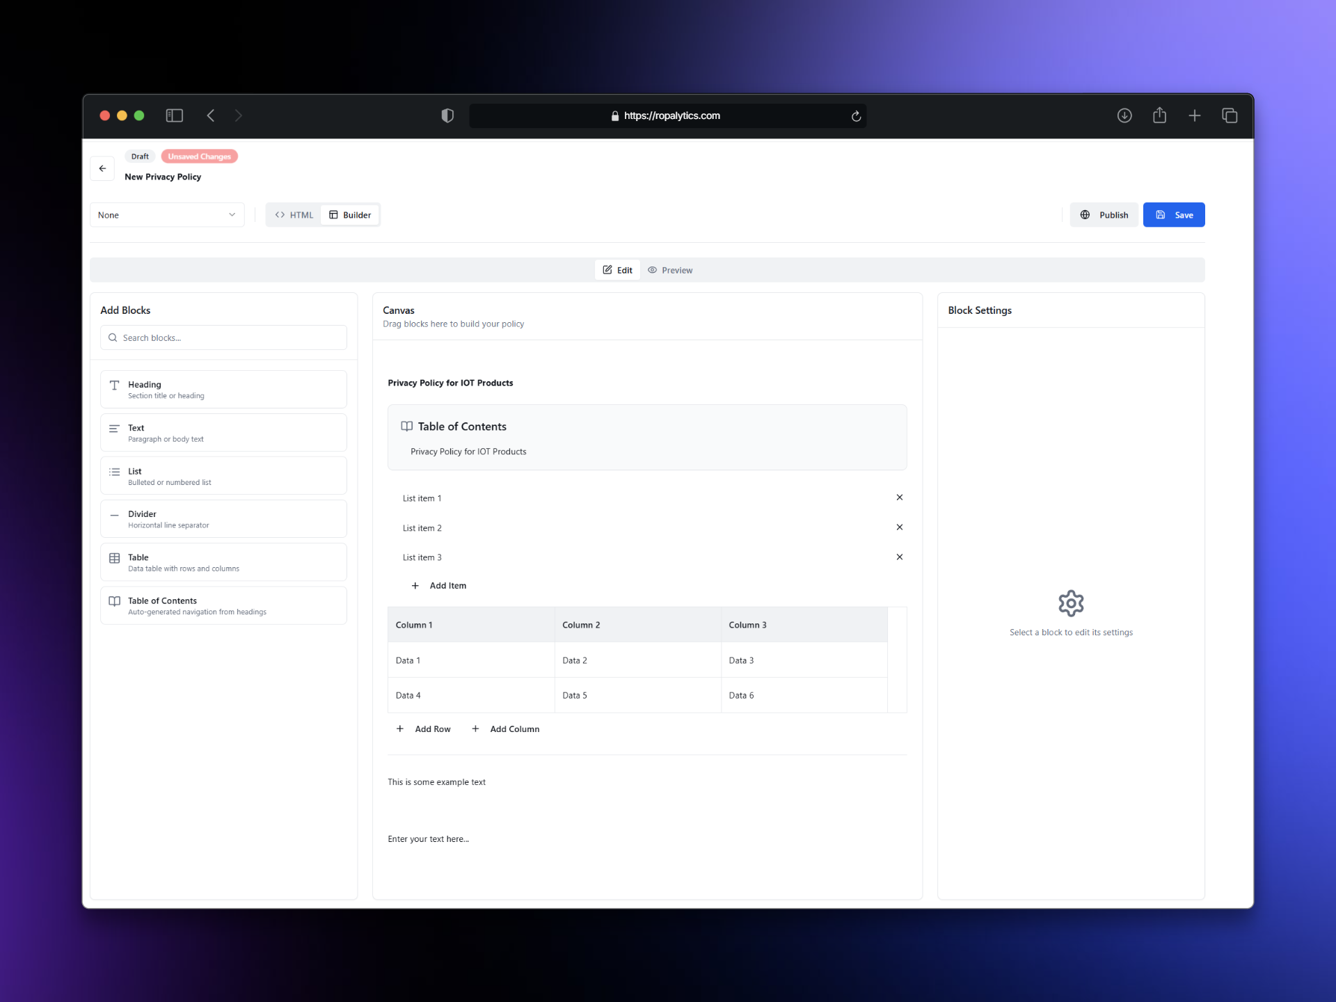Viewport: 1336px width, 1002px height.
Task: Remove List item 2 with its X toggle
Action: click(899, 527)
